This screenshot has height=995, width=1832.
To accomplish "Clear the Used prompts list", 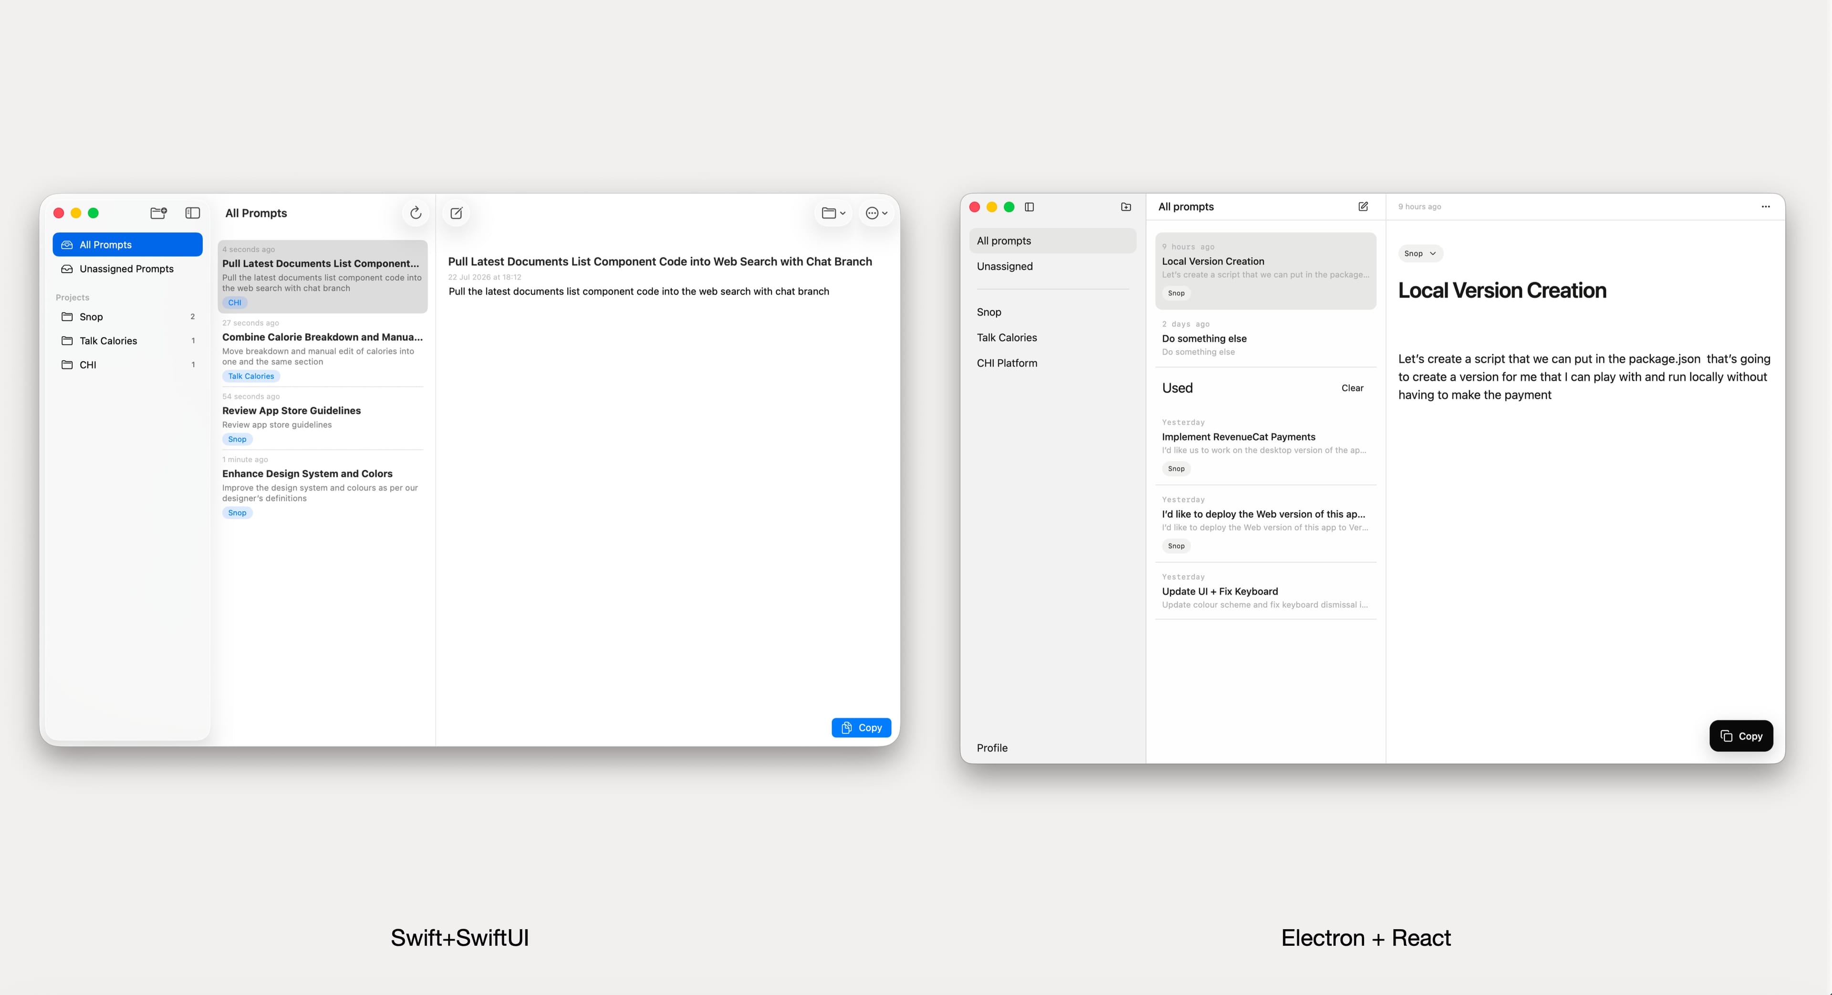I will [1352, 388].
